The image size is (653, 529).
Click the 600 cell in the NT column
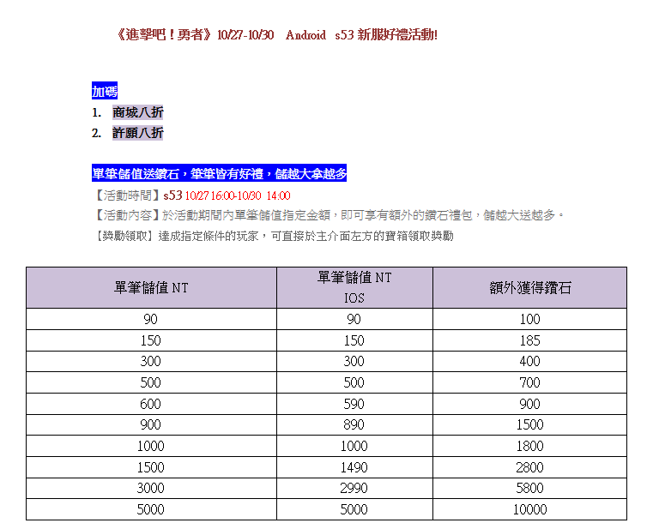click(151, 404)
